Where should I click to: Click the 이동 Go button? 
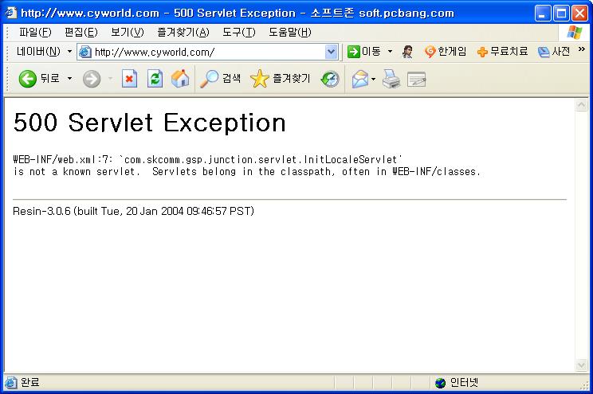363,52
